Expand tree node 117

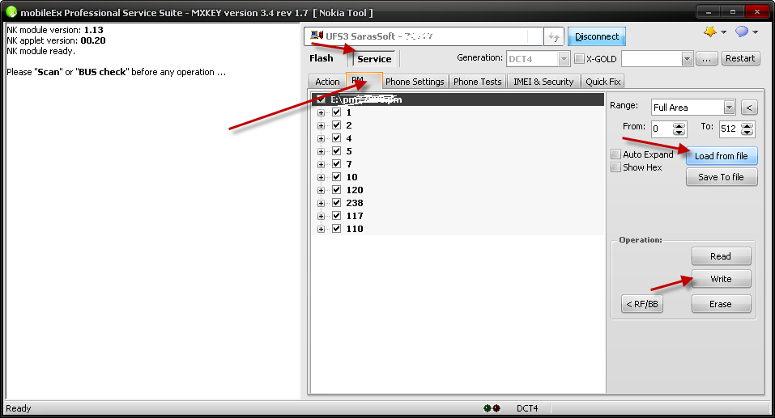[x=321, y=216]
